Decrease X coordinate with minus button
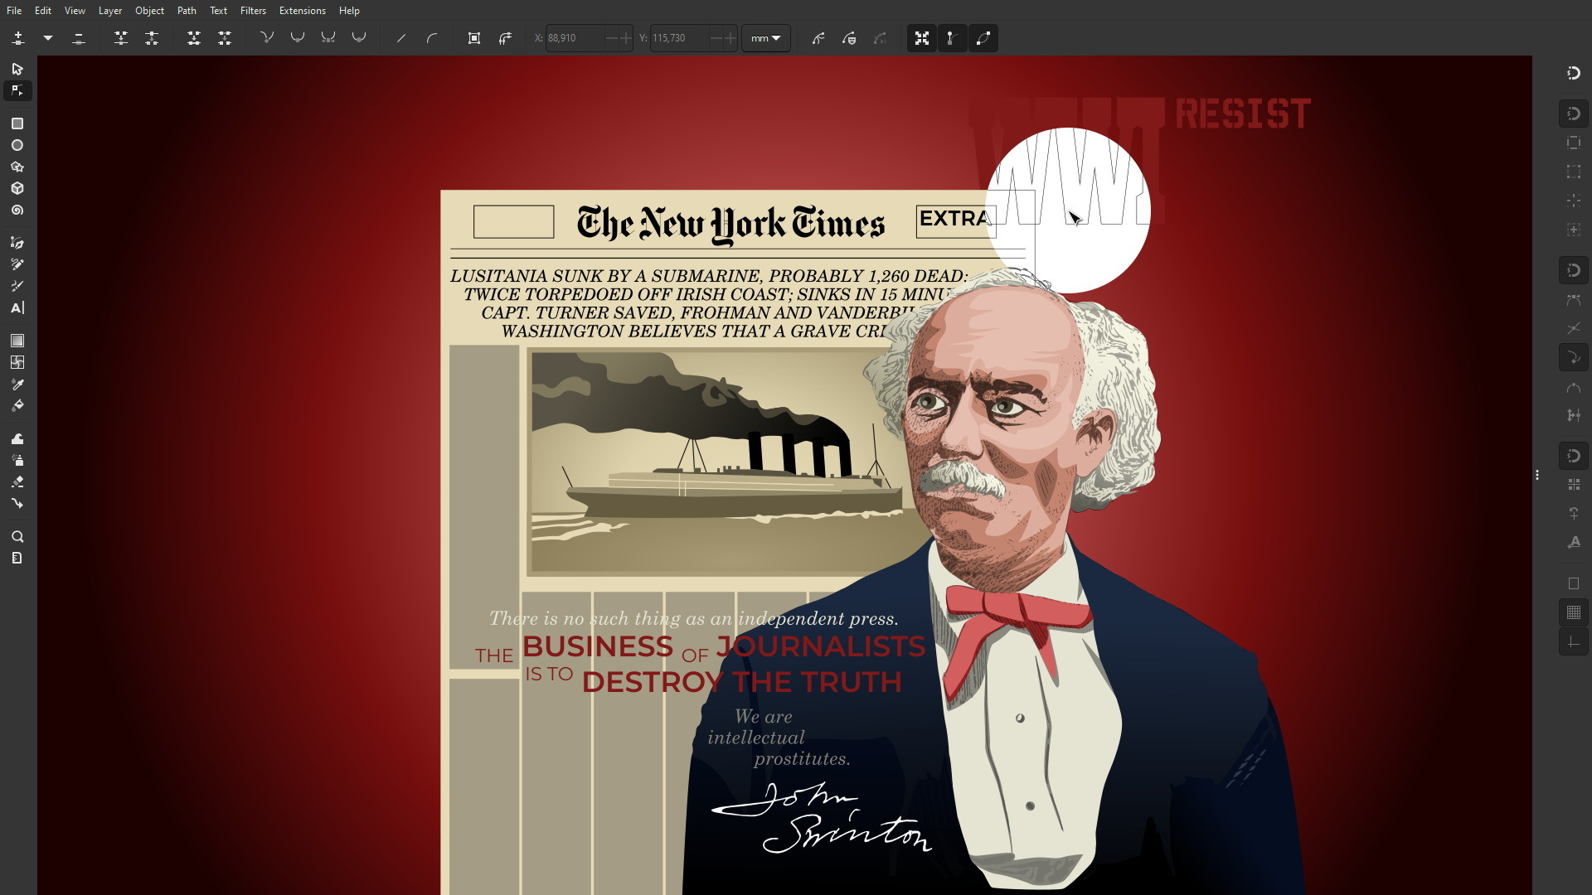 point(611,38)
